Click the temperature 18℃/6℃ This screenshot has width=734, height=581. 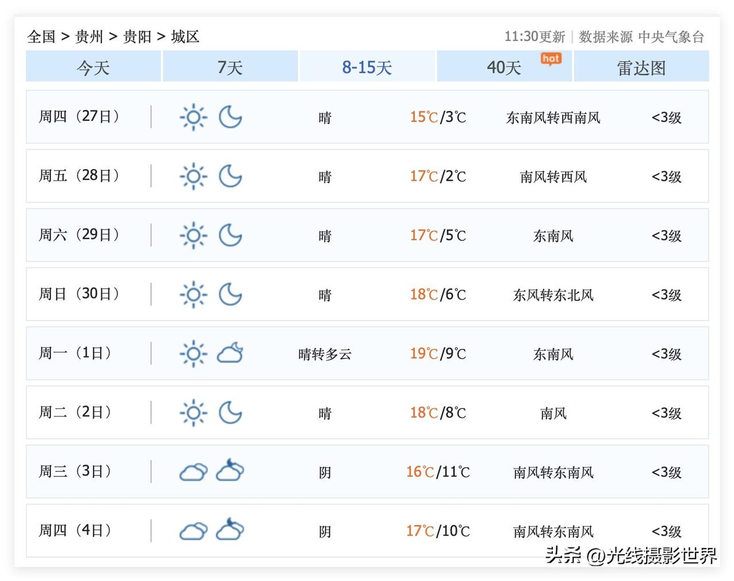coord(438,294)
